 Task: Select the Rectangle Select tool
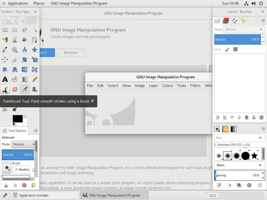[5, 30]
